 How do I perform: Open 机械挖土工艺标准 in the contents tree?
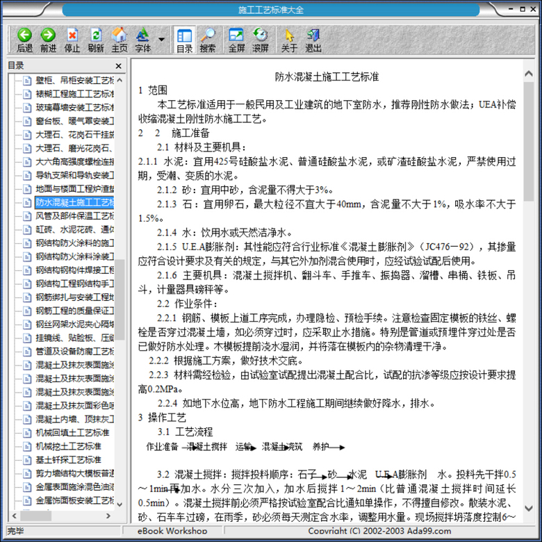[x=68, y=446]
